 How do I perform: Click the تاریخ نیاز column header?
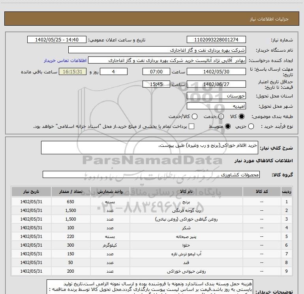coord(31,191)
